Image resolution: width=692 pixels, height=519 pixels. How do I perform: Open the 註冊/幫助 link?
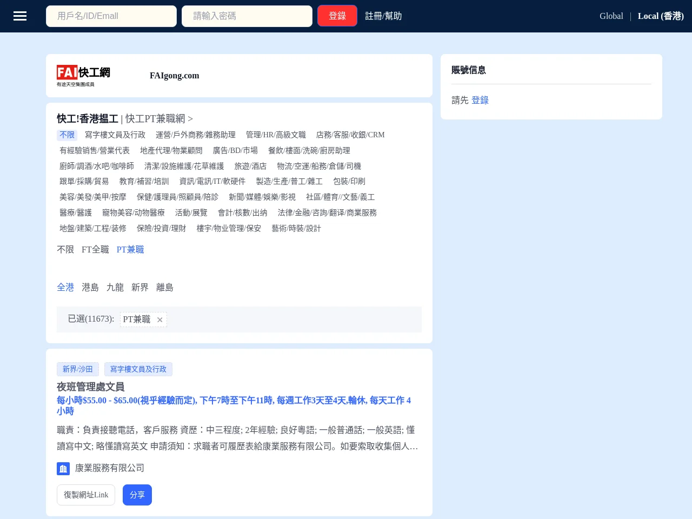click(x=383, y=16)
